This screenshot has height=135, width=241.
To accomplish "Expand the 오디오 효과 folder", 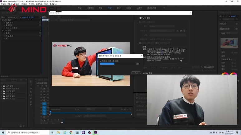I will tap(2, 91).
